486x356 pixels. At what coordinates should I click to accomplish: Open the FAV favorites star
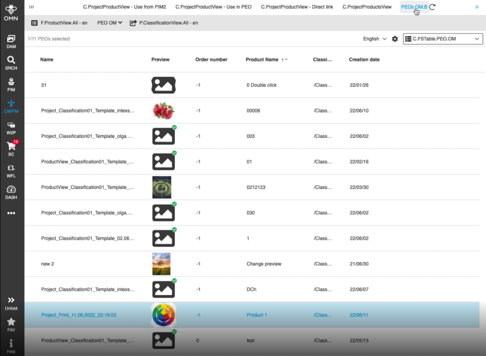click(11, 325)
